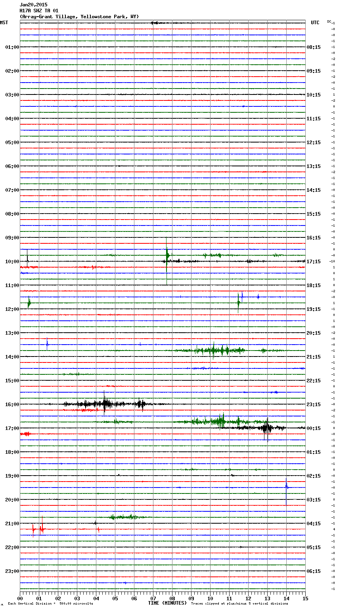Image resolution: width=337 pixels, height=609 pixels.
Task: Select the 09:00 MST time label
Action: 12,238
